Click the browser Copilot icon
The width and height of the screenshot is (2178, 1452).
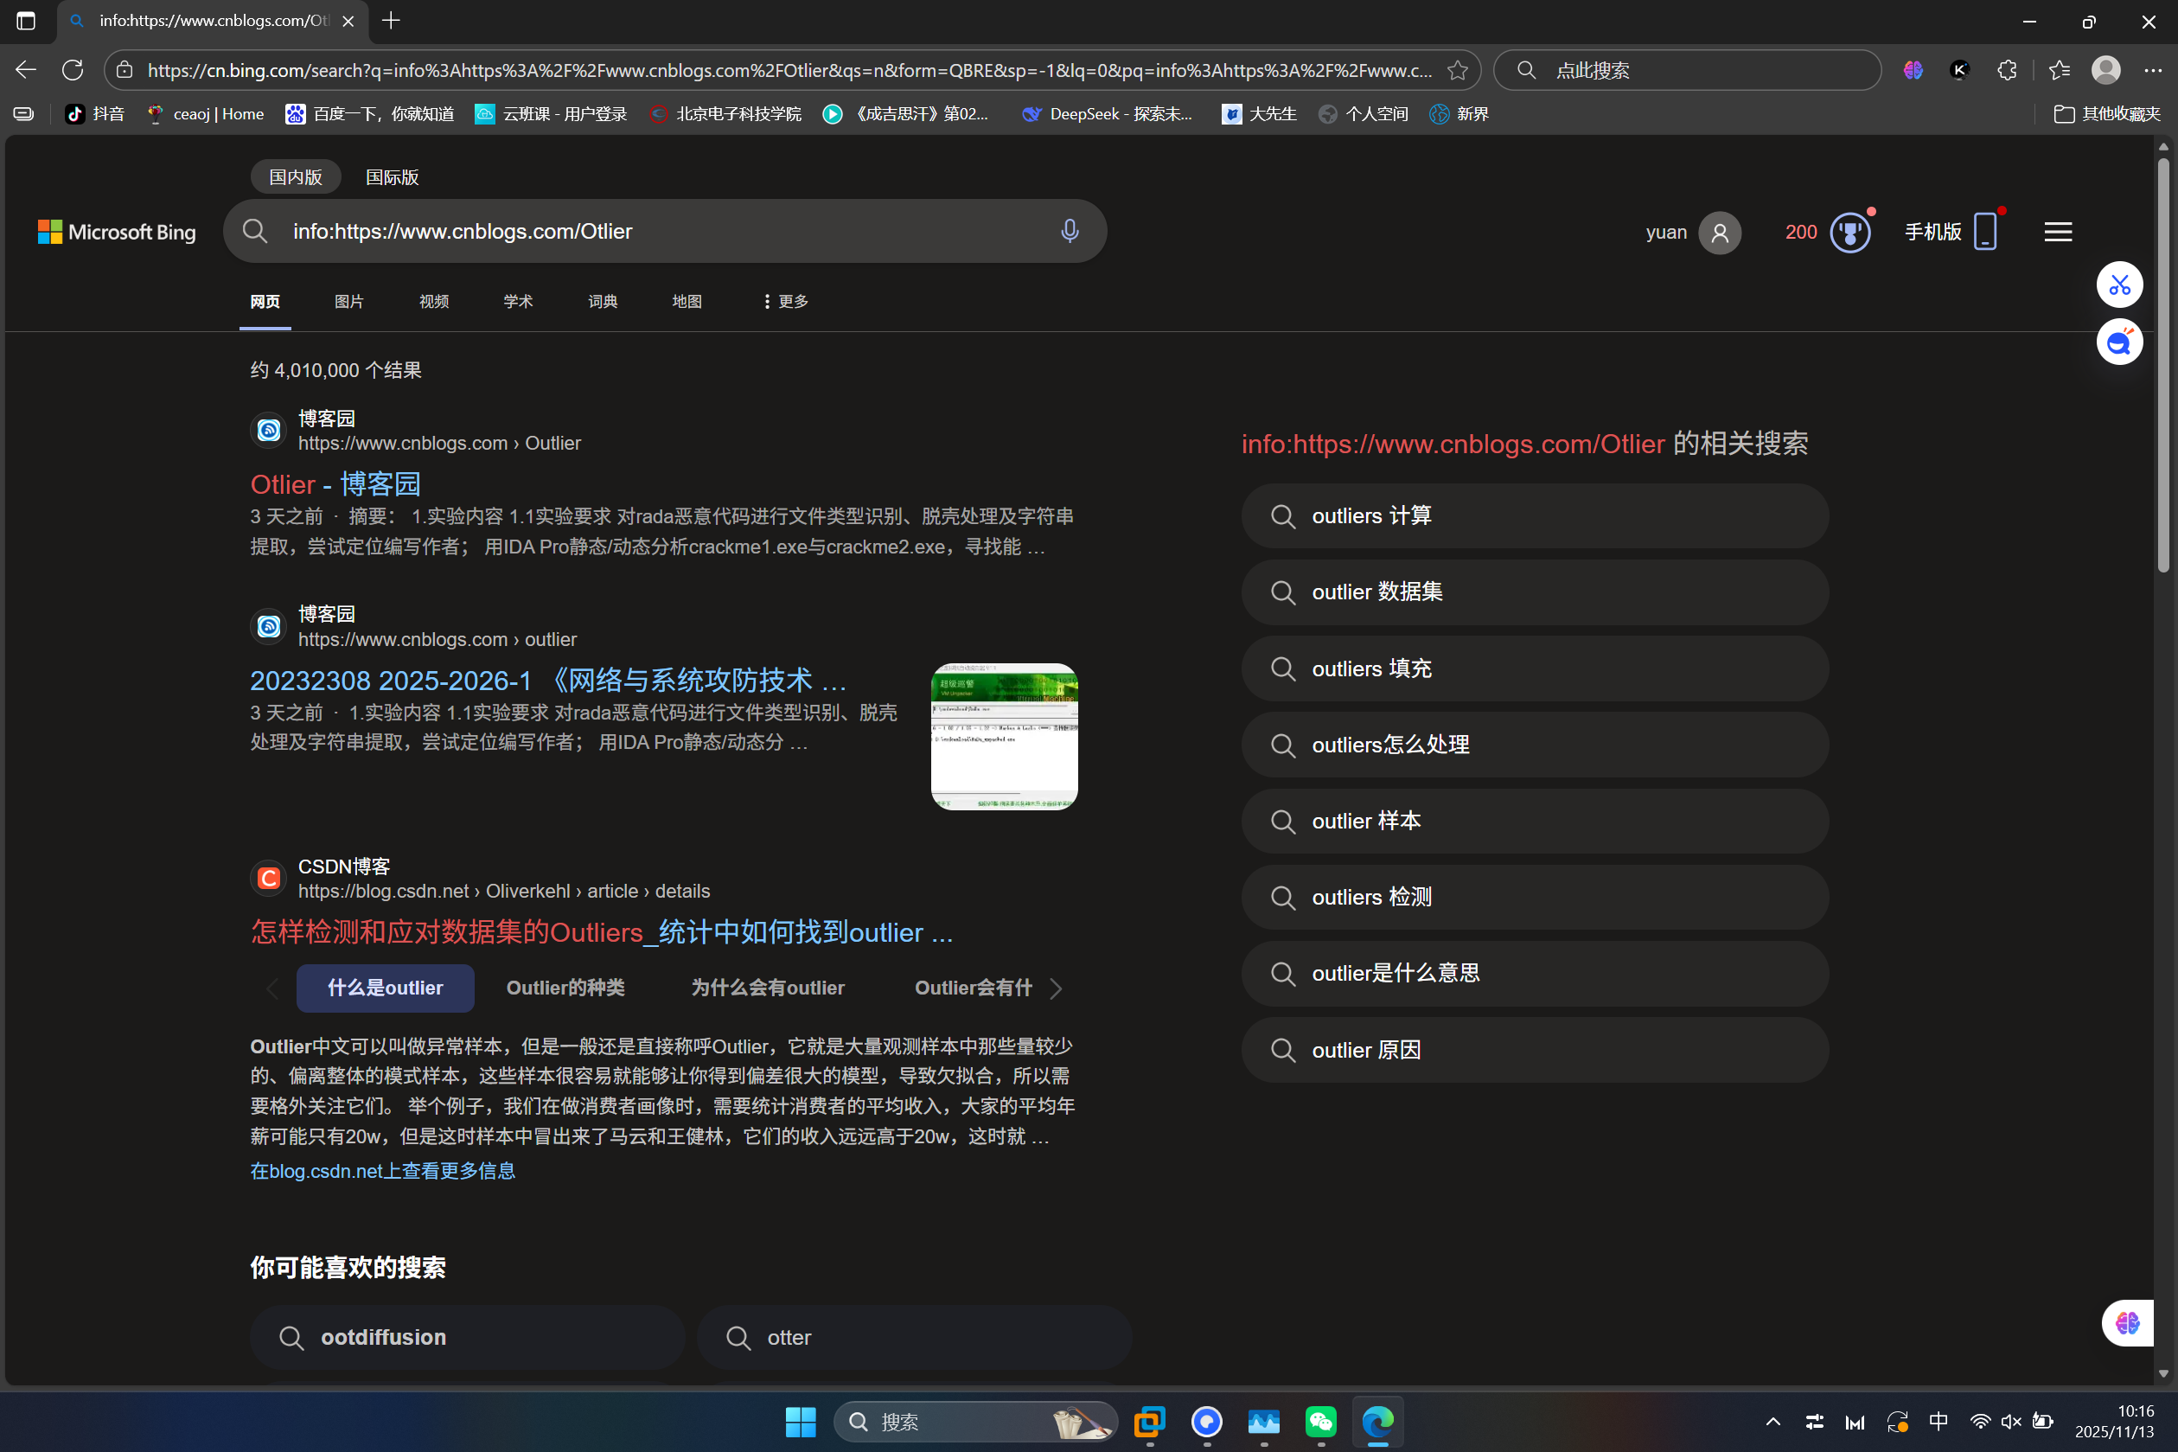coord(1913,69)
